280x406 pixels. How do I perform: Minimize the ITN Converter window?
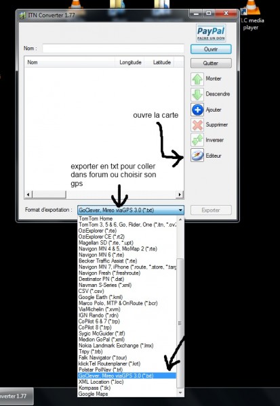(x=196, y=14)
